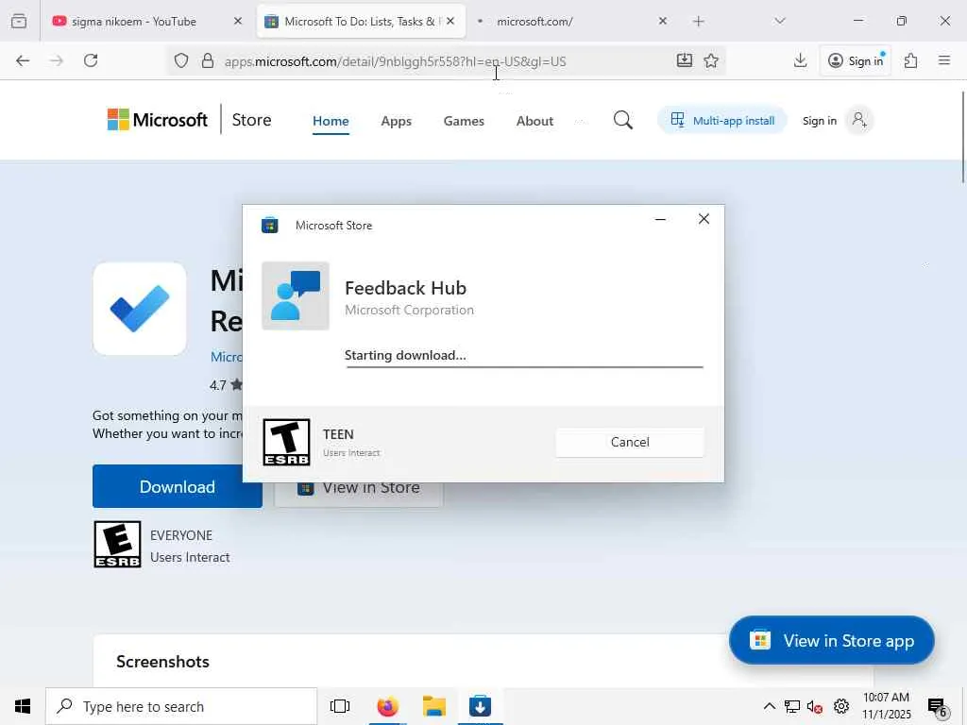
Task: Reload the current page
Action: pos(91,60)
